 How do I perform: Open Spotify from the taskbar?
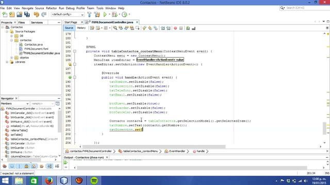[x=94, y=180]
